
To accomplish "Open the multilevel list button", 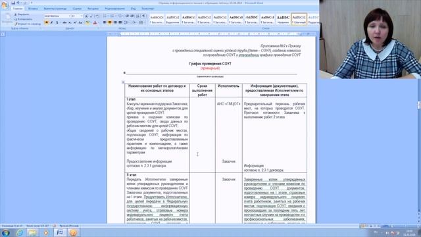I will (120, 16).
